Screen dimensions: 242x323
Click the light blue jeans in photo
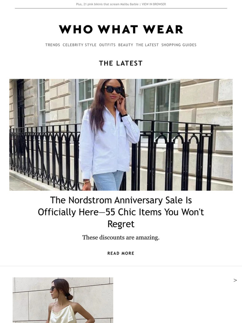108,181
